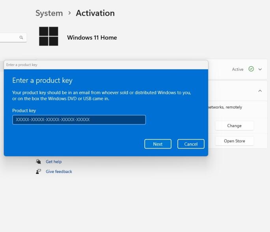Image resolution: width=270 pixels, height=232 pixels.
Task: Click the 'networks, remotely' description text
Action: [225, 107]
